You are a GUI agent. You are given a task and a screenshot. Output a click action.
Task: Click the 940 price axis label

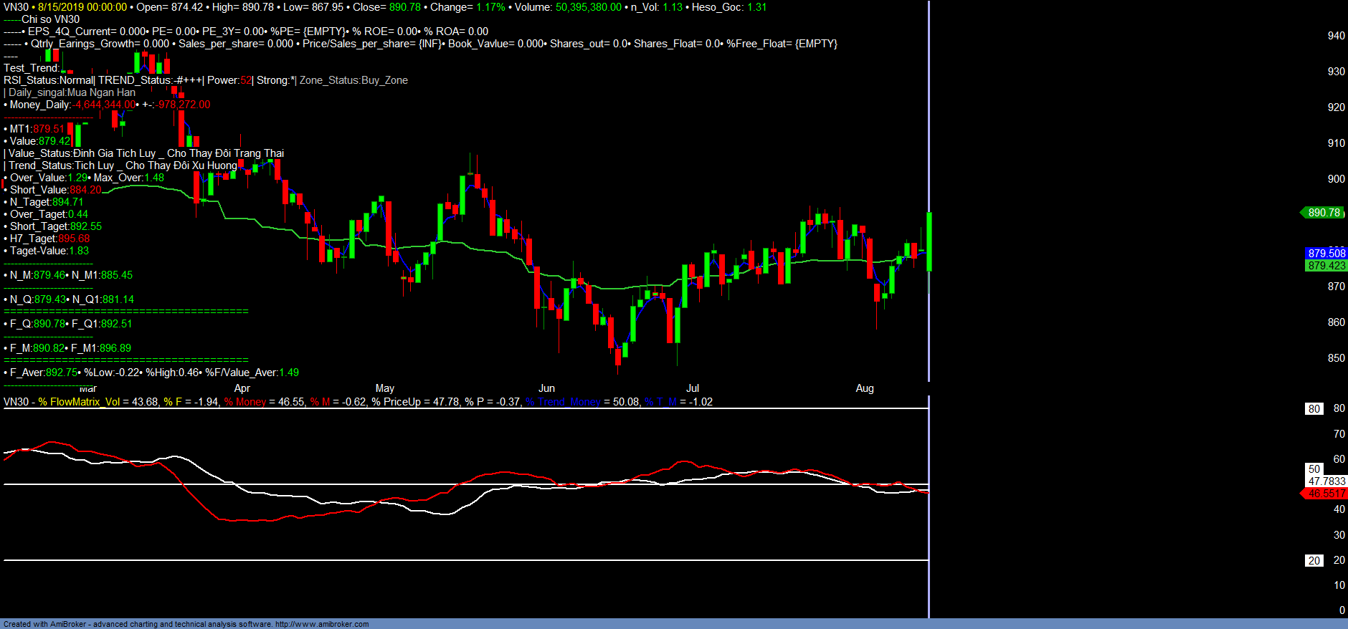(1336, 36)
